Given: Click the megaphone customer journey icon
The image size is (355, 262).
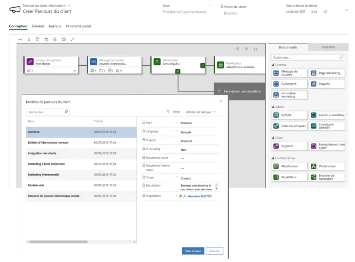Looking at the screenshot, I should [15, 9].
